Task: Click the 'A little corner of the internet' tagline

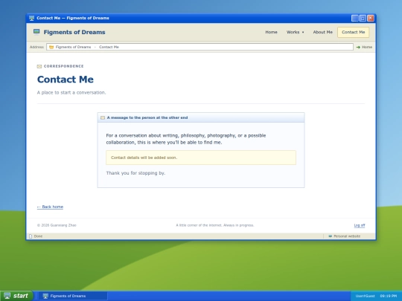Action: click(215, 225)
